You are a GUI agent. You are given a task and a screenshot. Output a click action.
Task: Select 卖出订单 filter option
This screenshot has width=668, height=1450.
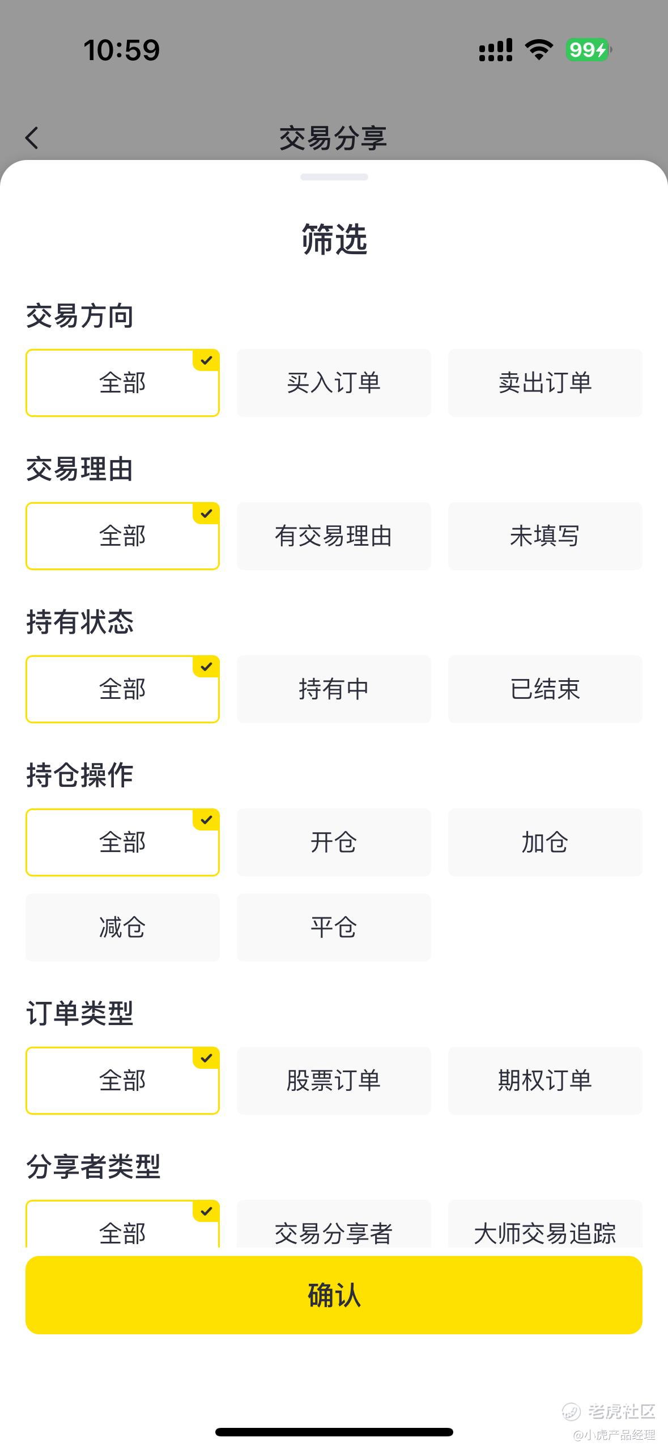545,383
